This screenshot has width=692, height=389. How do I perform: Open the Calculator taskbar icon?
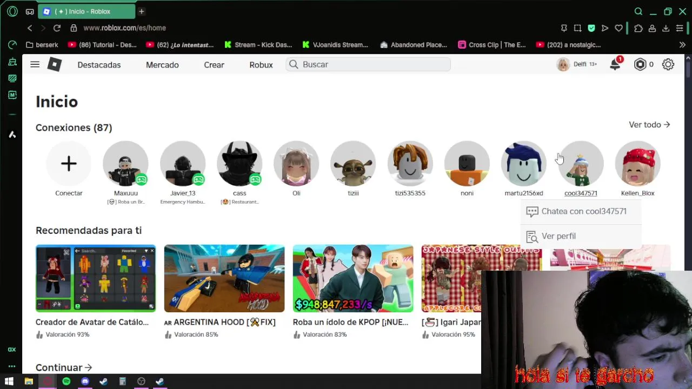pyautogui.click(x=123, y=381)
